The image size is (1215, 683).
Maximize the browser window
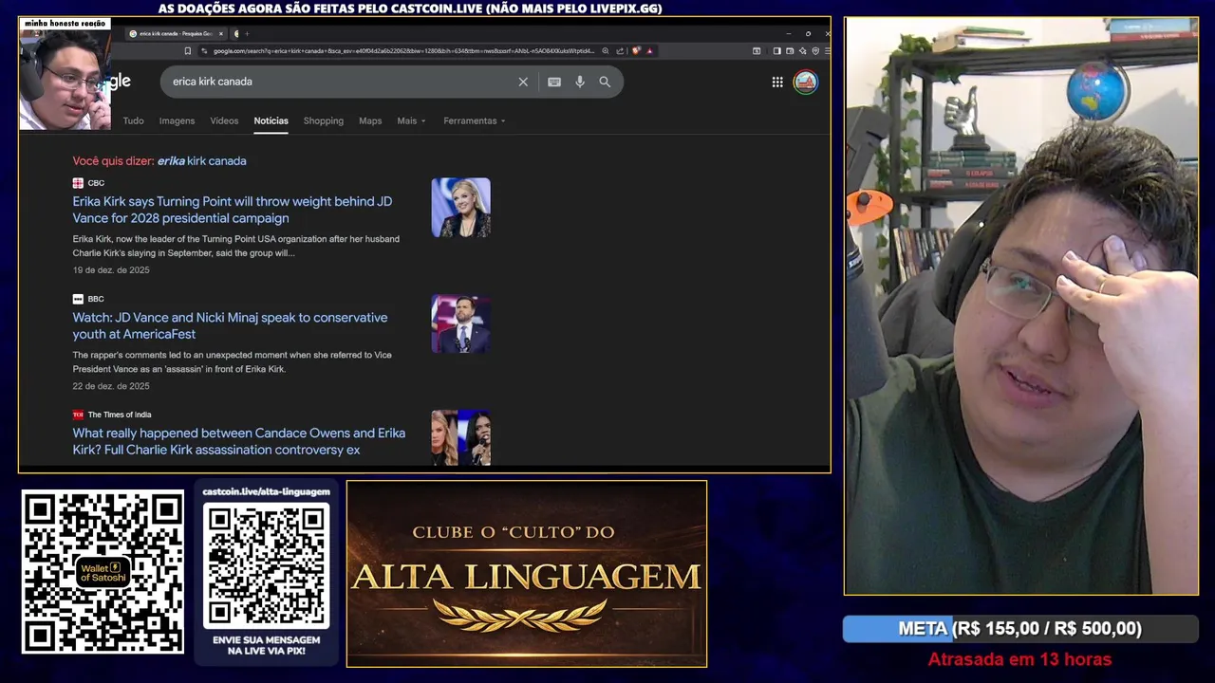[x=808, y=33]
